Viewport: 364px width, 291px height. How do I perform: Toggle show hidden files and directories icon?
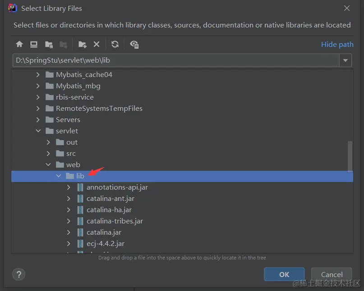click(134, 44)
